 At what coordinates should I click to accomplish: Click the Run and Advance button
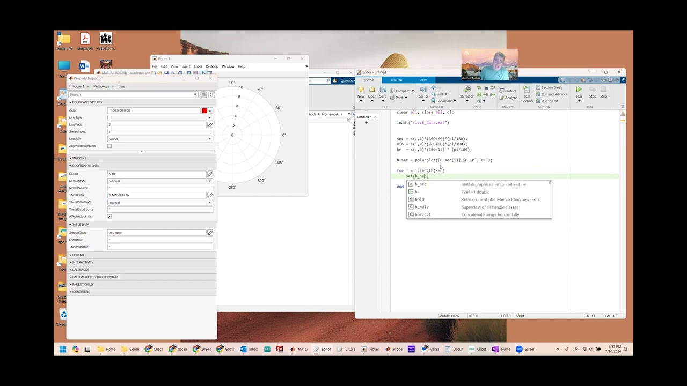pyautogui.click(x=551, y=94)
